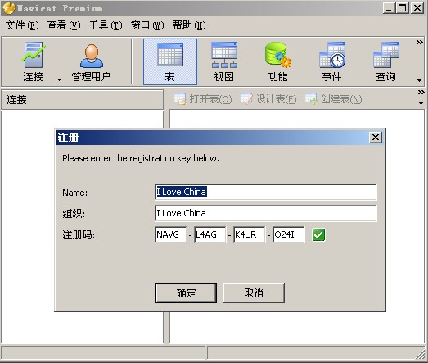This screenshot has height=363, width=428.
Task: Minimize the Navicat Premium window
Action: point(389,8)
